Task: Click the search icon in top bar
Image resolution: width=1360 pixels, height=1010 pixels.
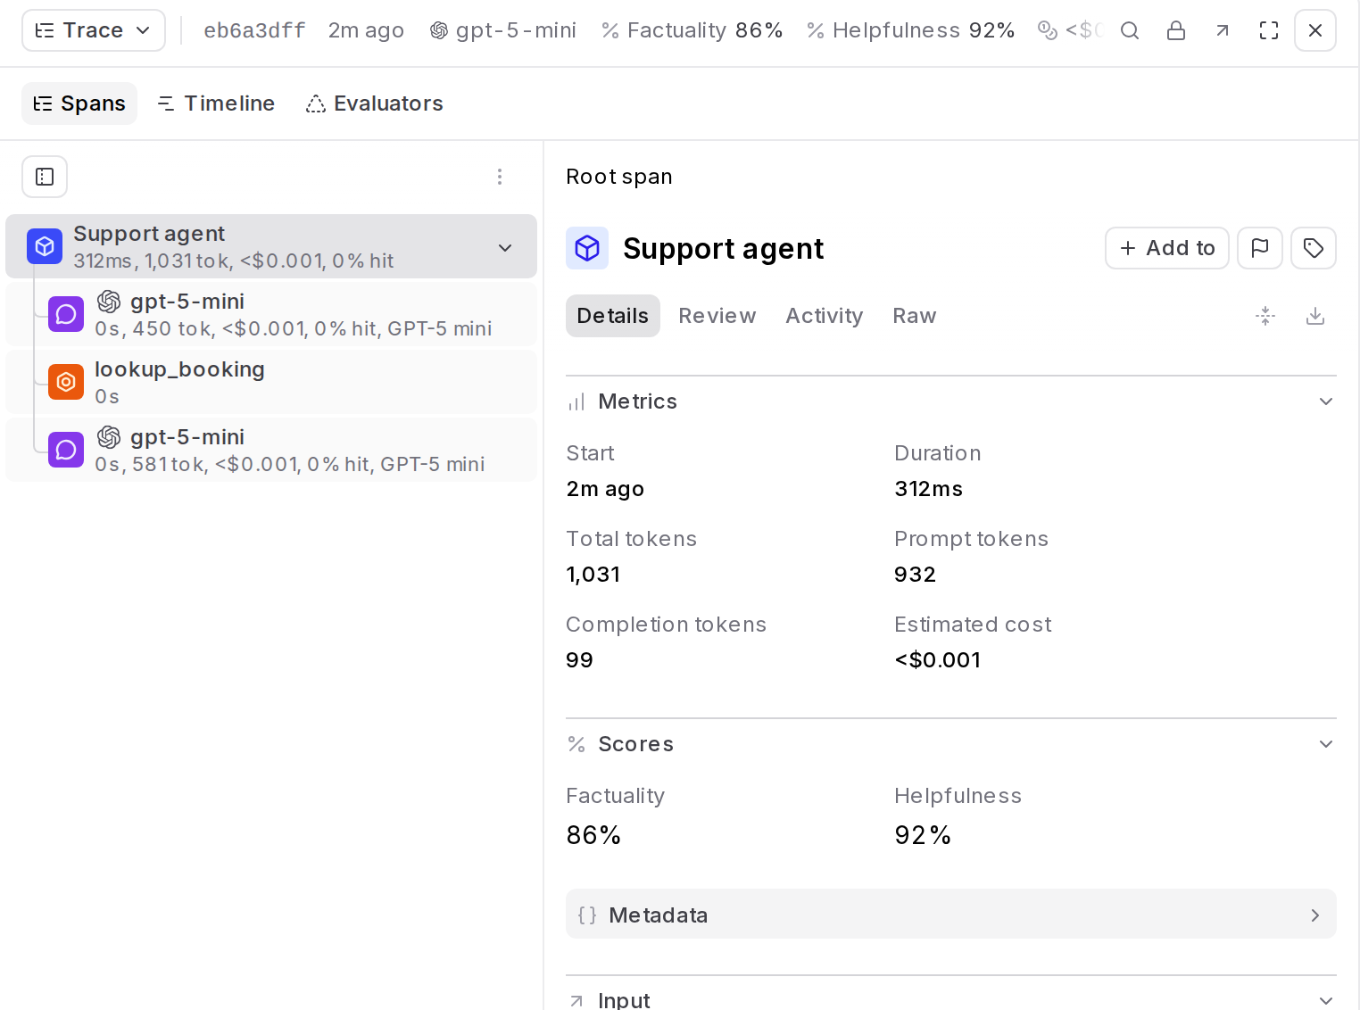Action: tap(1130, 30)
